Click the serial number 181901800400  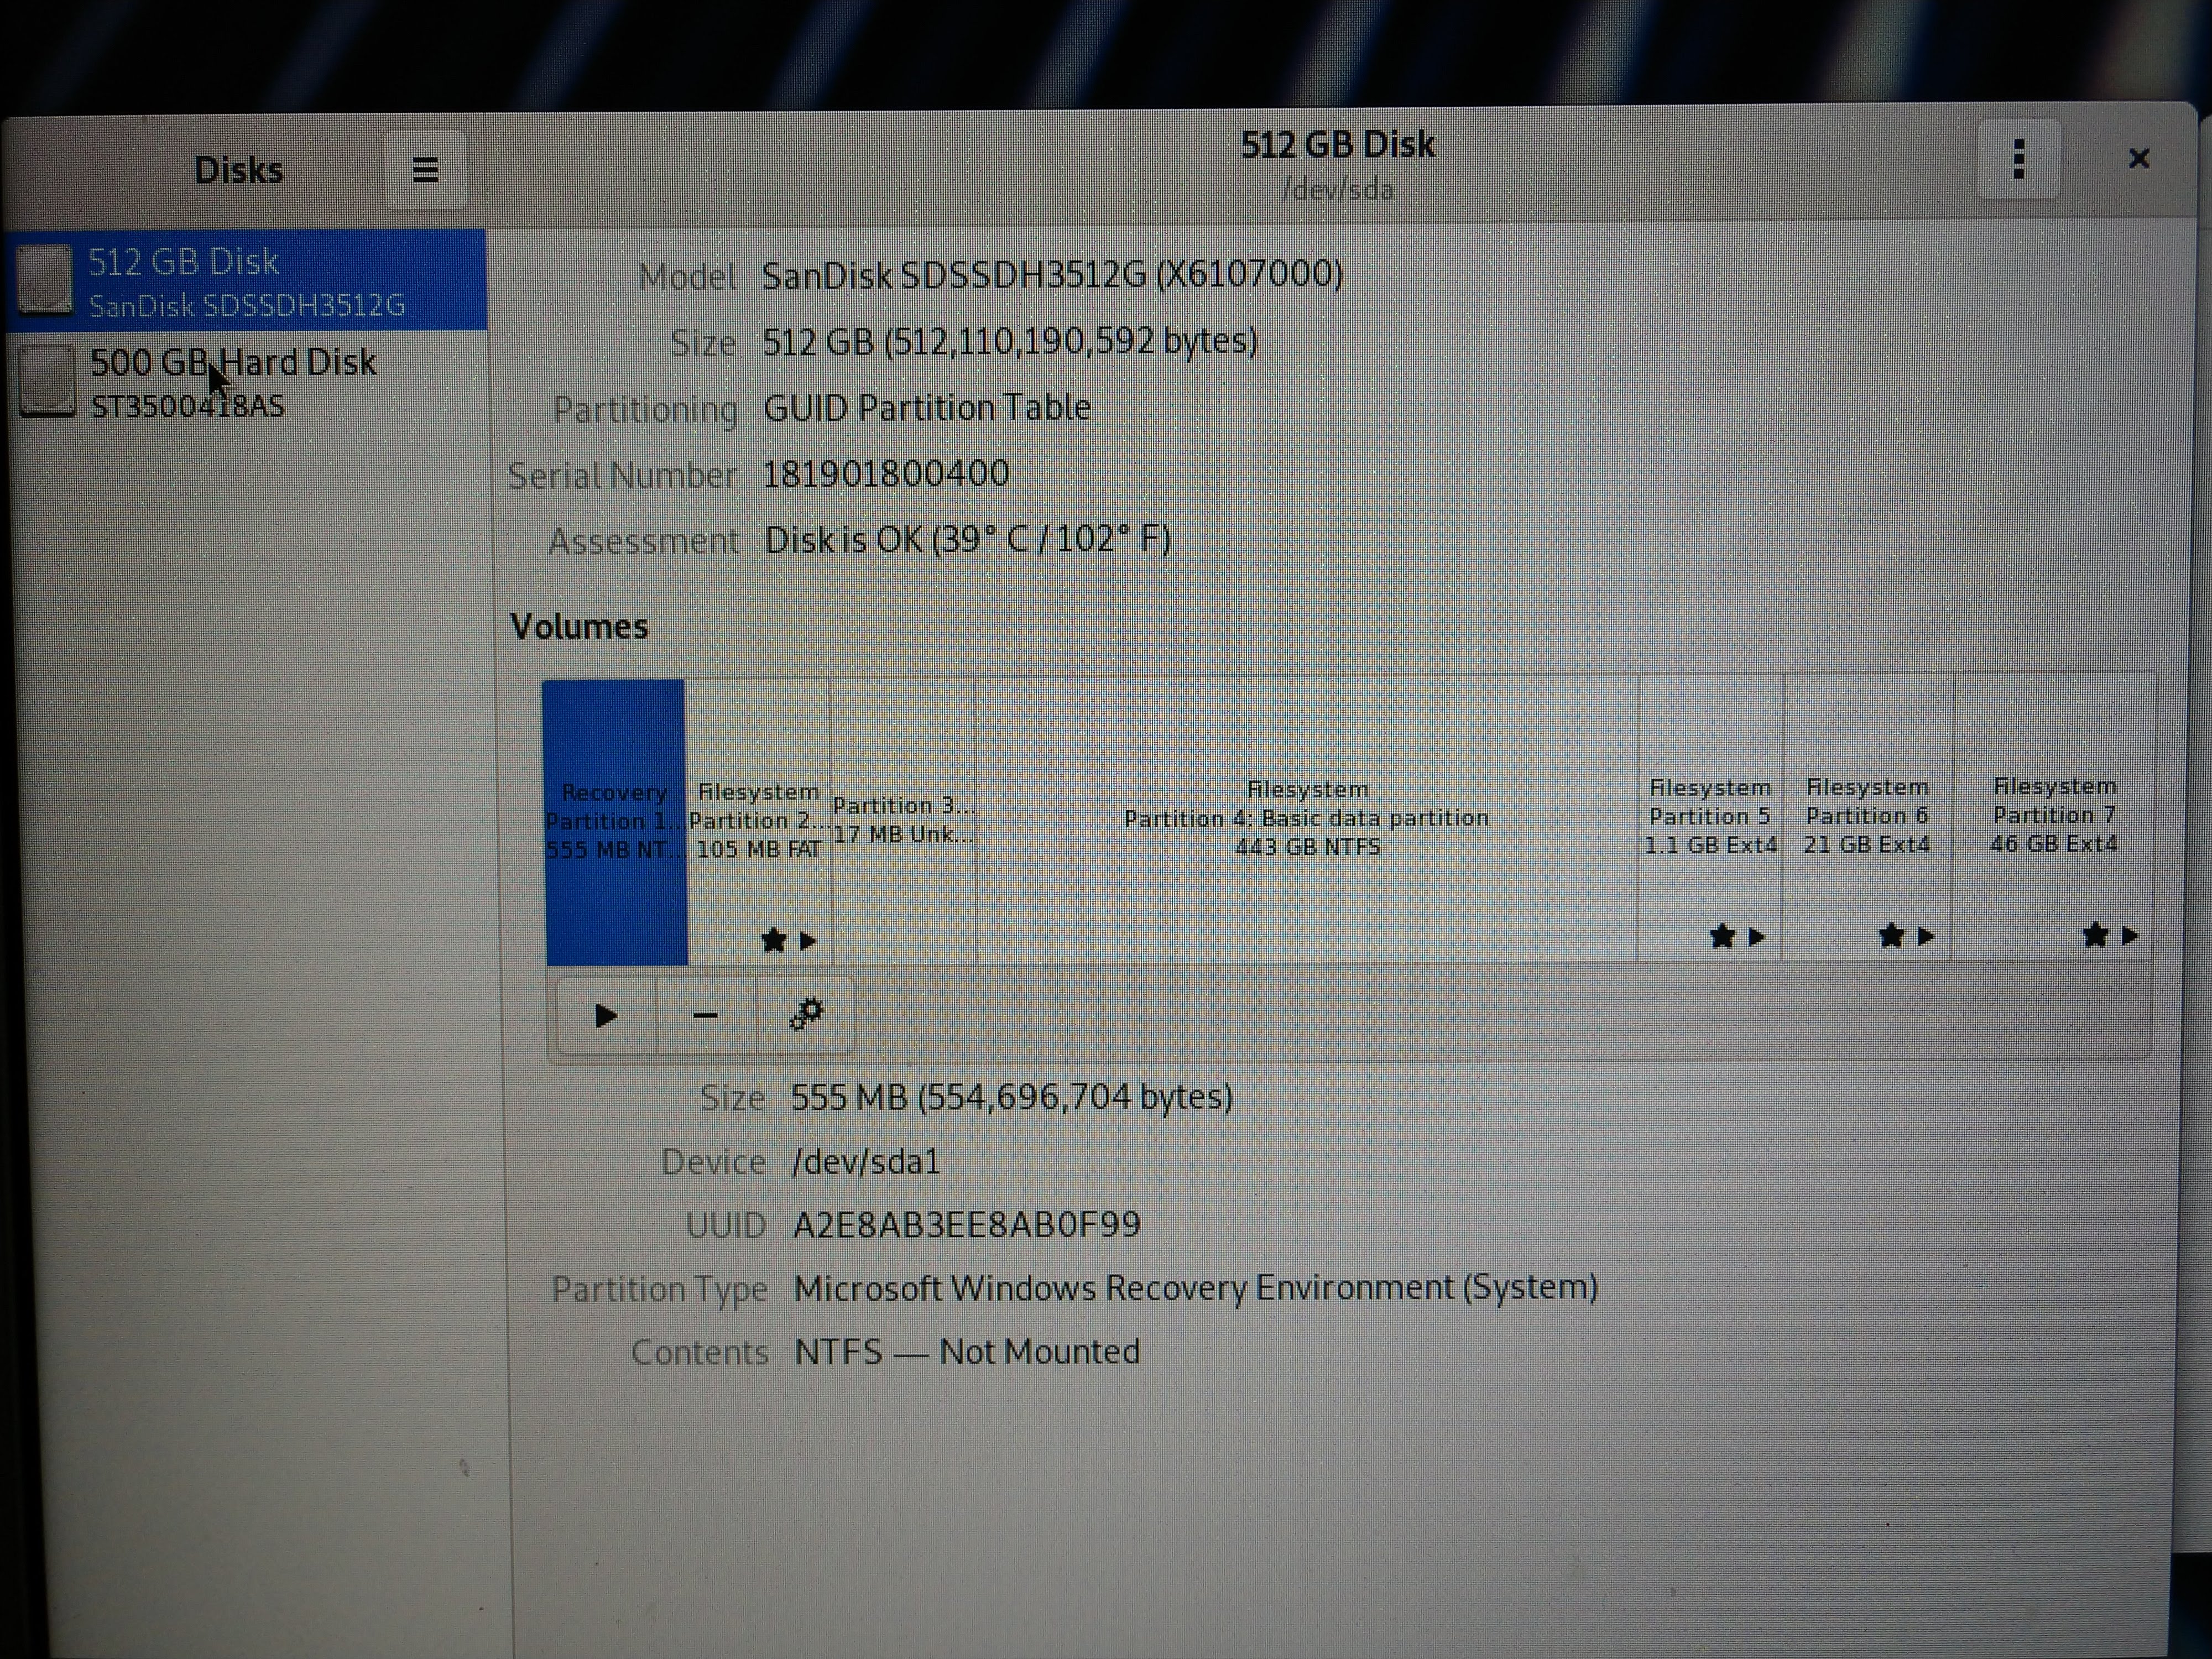coord(886,473)
